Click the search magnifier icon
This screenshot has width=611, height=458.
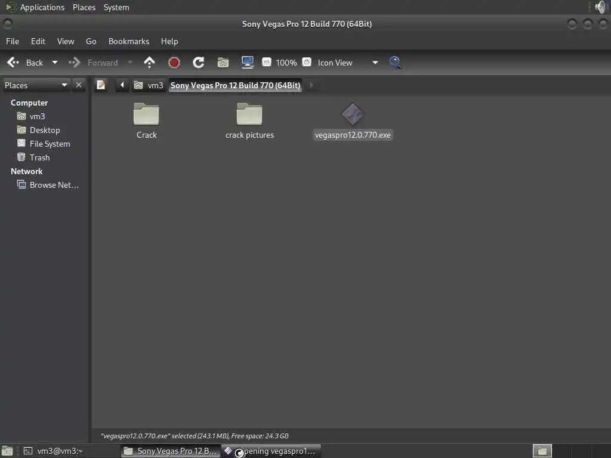(395, 62)
